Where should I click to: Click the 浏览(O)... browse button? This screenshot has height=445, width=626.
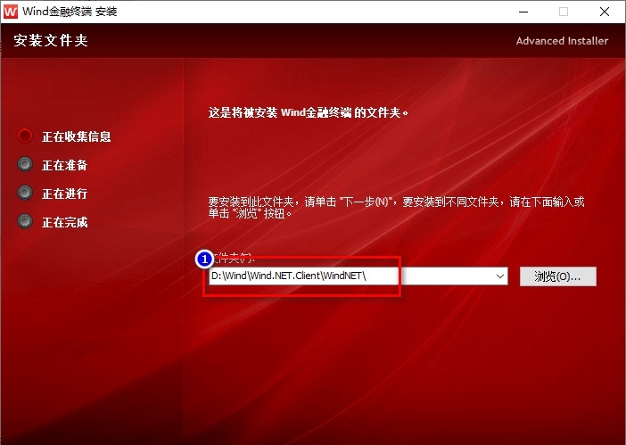[557, 276]
